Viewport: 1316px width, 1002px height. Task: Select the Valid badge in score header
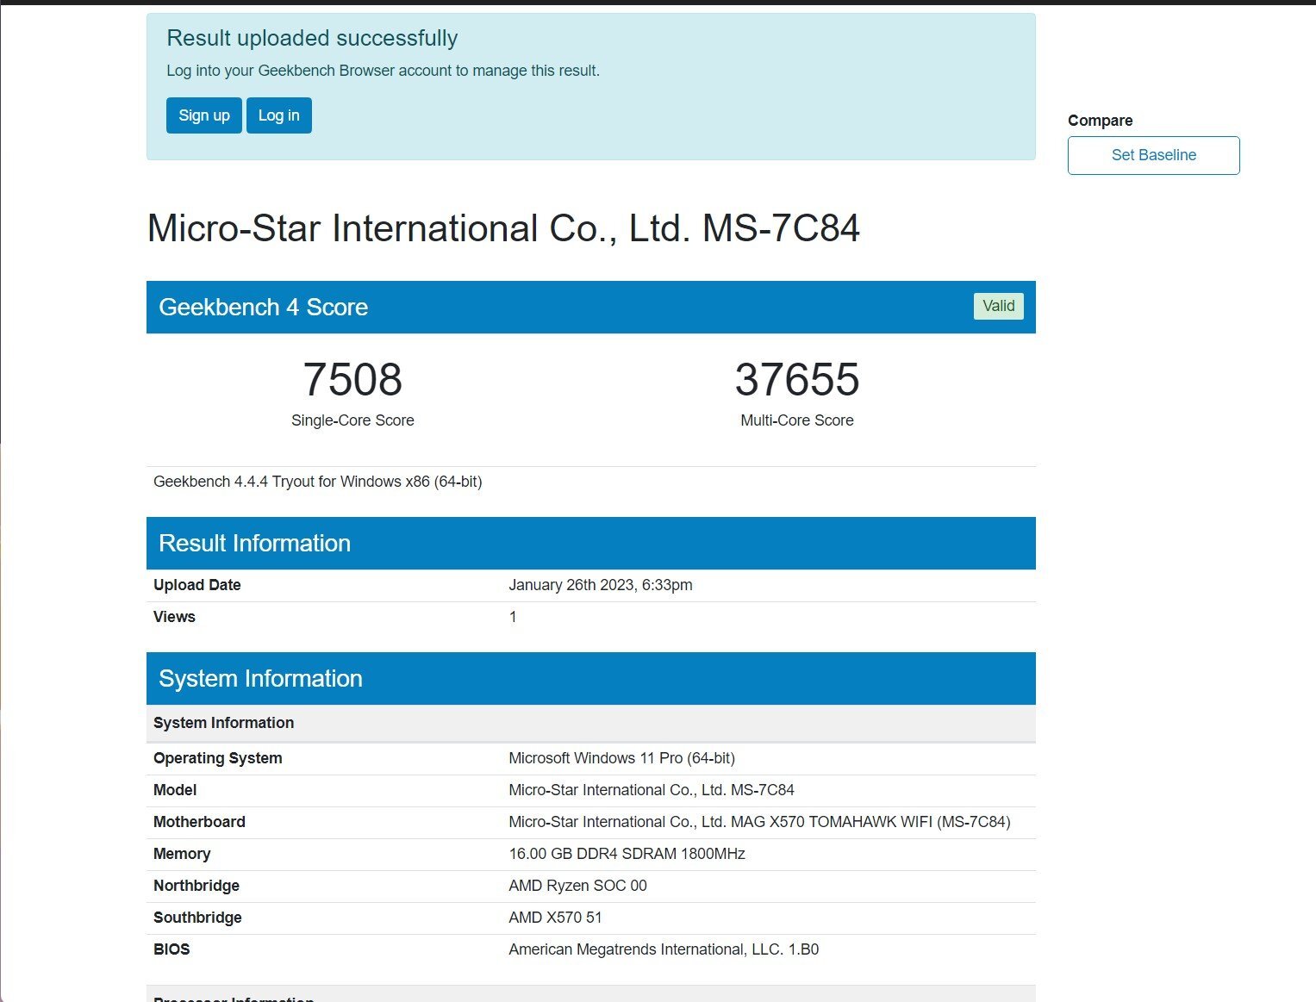999,306
